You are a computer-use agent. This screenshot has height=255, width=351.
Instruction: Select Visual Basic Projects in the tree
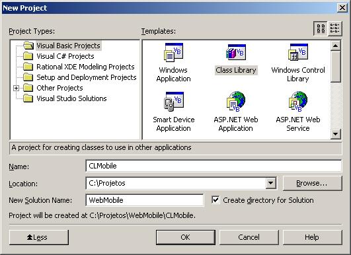[68, 46]
